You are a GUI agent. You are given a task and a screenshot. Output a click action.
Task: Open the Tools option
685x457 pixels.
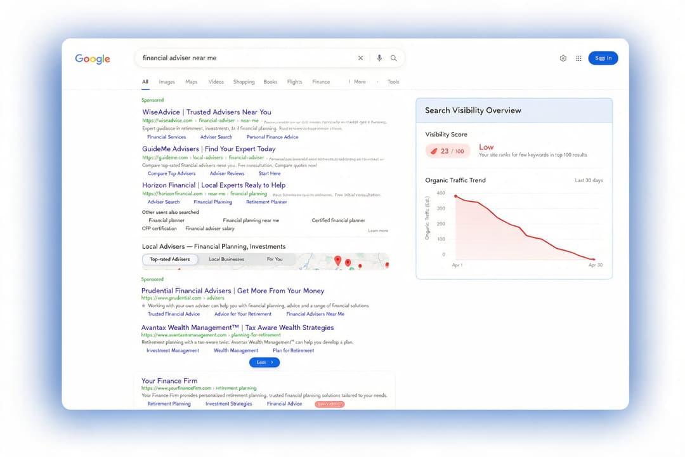393,82
